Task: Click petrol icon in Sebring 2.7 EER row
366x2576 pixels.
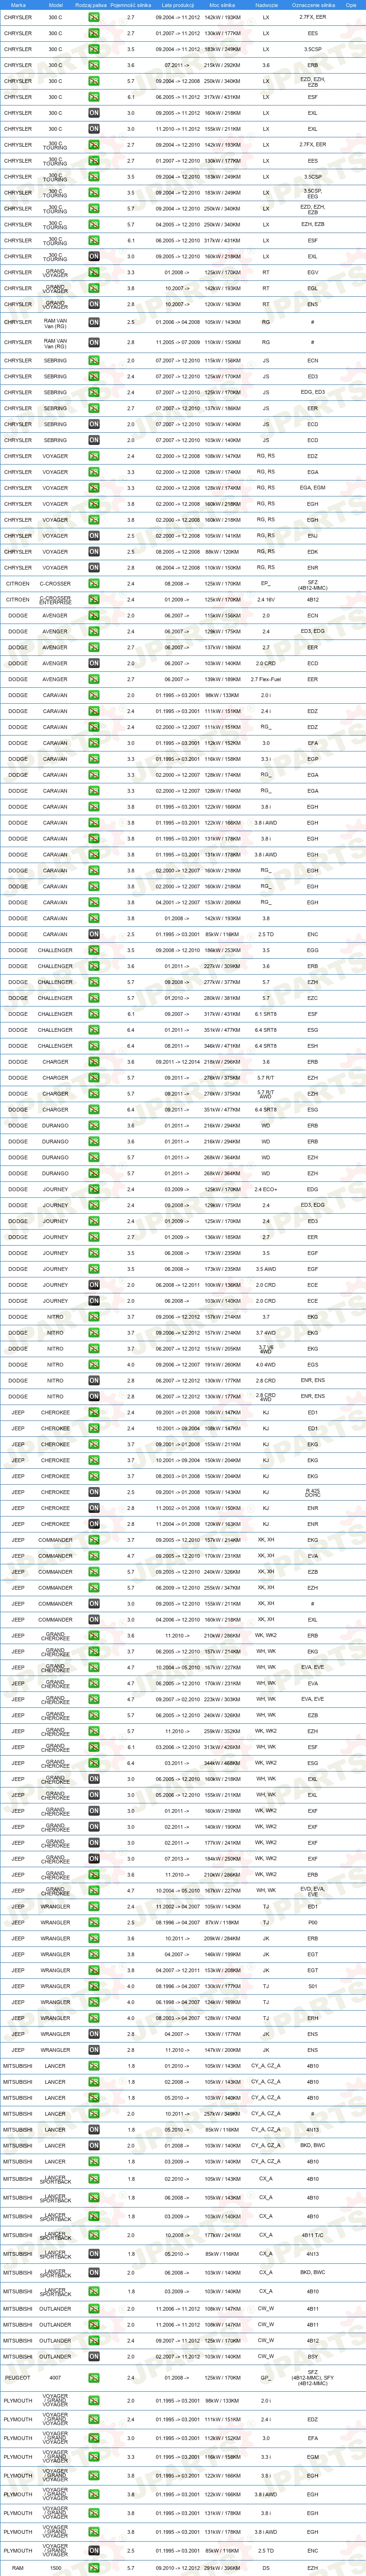Action: click(94, 408)
